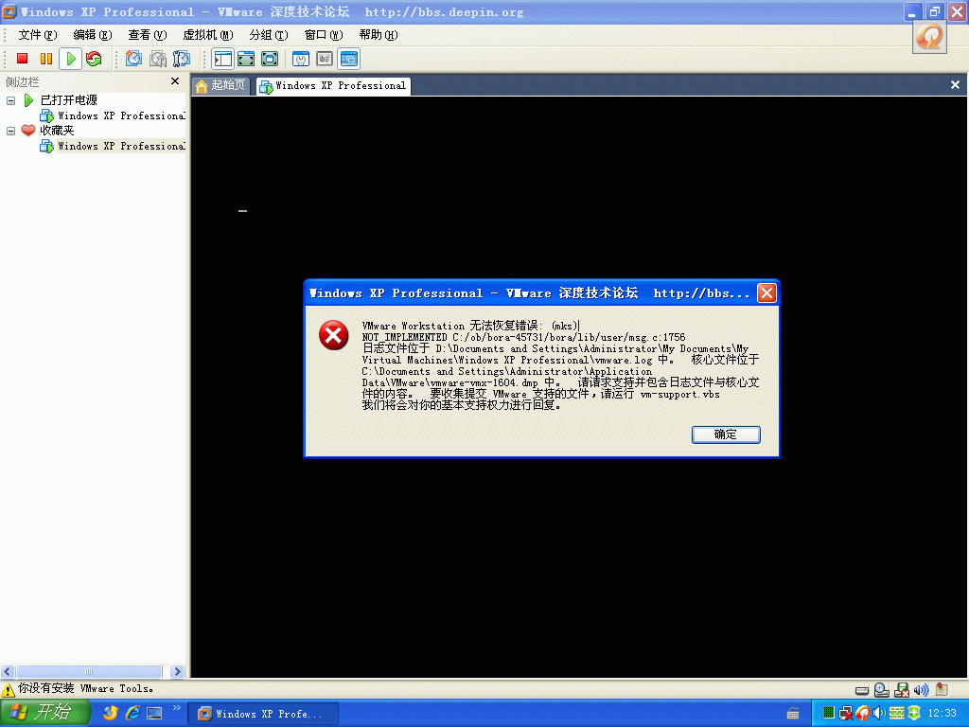The width and height of the screenshot is (969, 727).
Task: Click the 12:33 taskbar clock
Action: 943,714
